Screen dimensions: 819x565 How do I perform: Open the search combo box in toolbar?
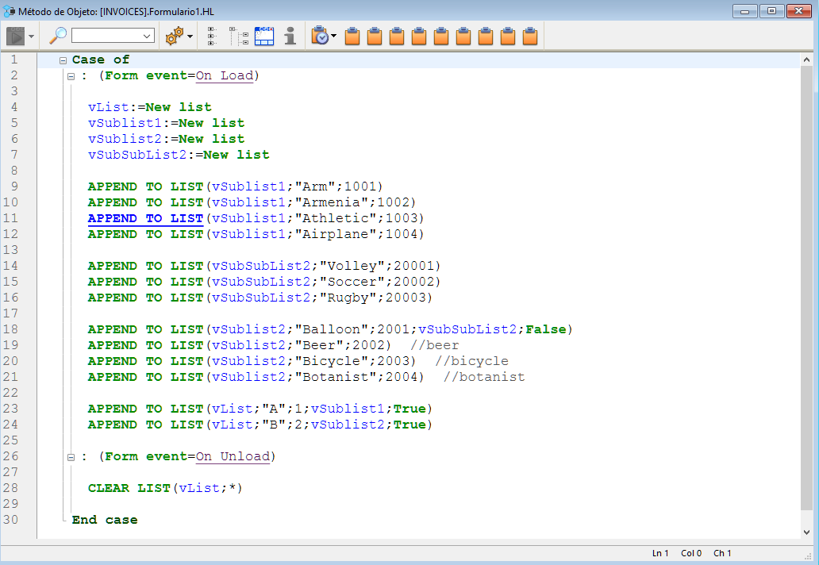click(113, 36)
